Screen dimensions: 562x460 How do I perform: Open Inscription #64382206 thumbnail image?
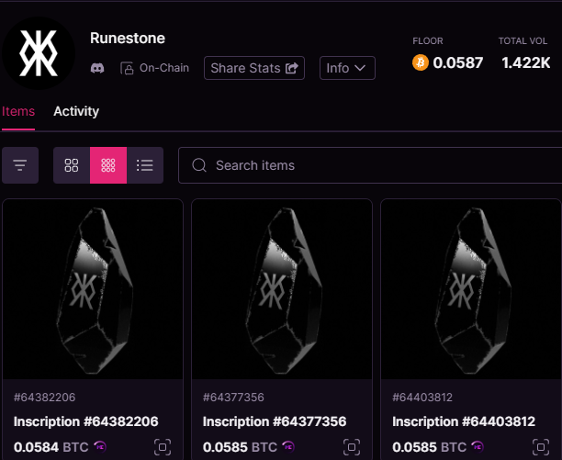tap(93, 289)
